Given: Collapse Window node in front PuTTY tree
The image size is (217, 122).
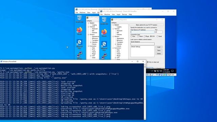Looking at the screenshot, I should tap(113, 37).
